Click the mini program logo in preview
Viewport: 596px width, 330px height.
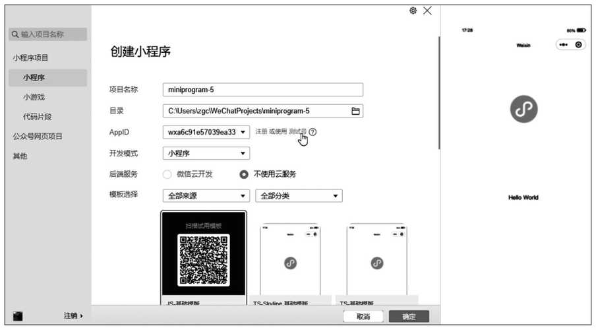523,109
